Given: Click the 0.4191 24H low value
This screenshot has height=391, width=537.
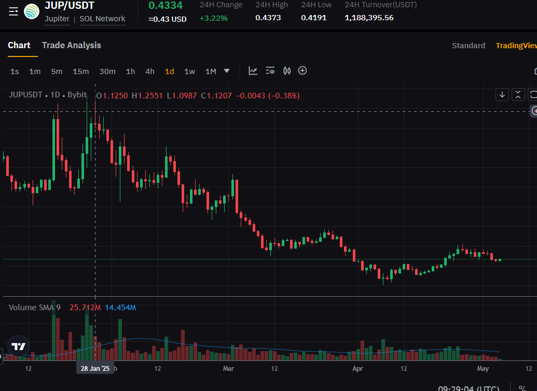Looking at the screenshot, I should click(314, 18).
